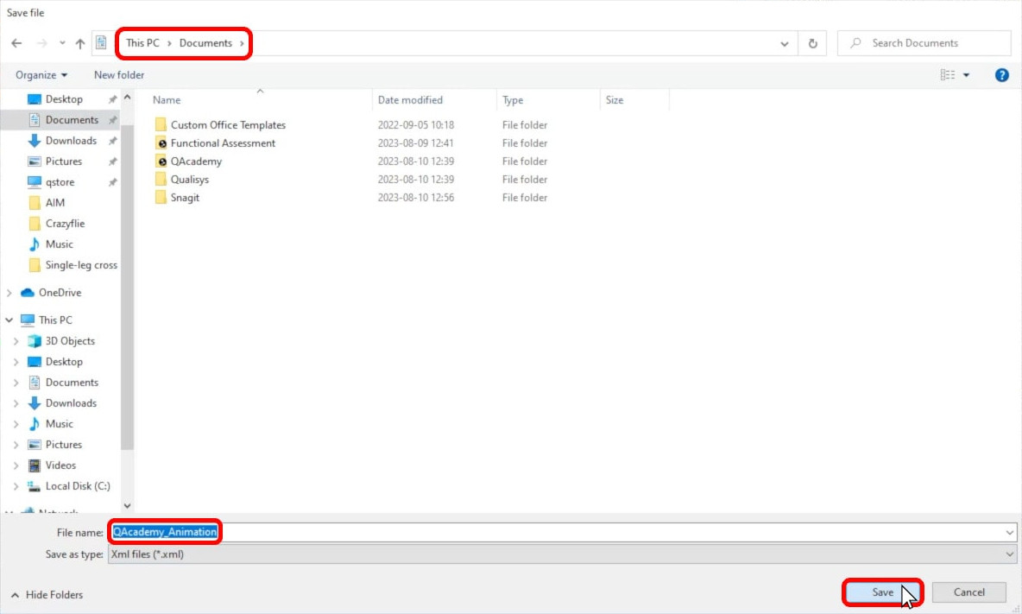Open the Organize menu
The width and height of the screenshot is (1022, 614).
tap(41, 75)
